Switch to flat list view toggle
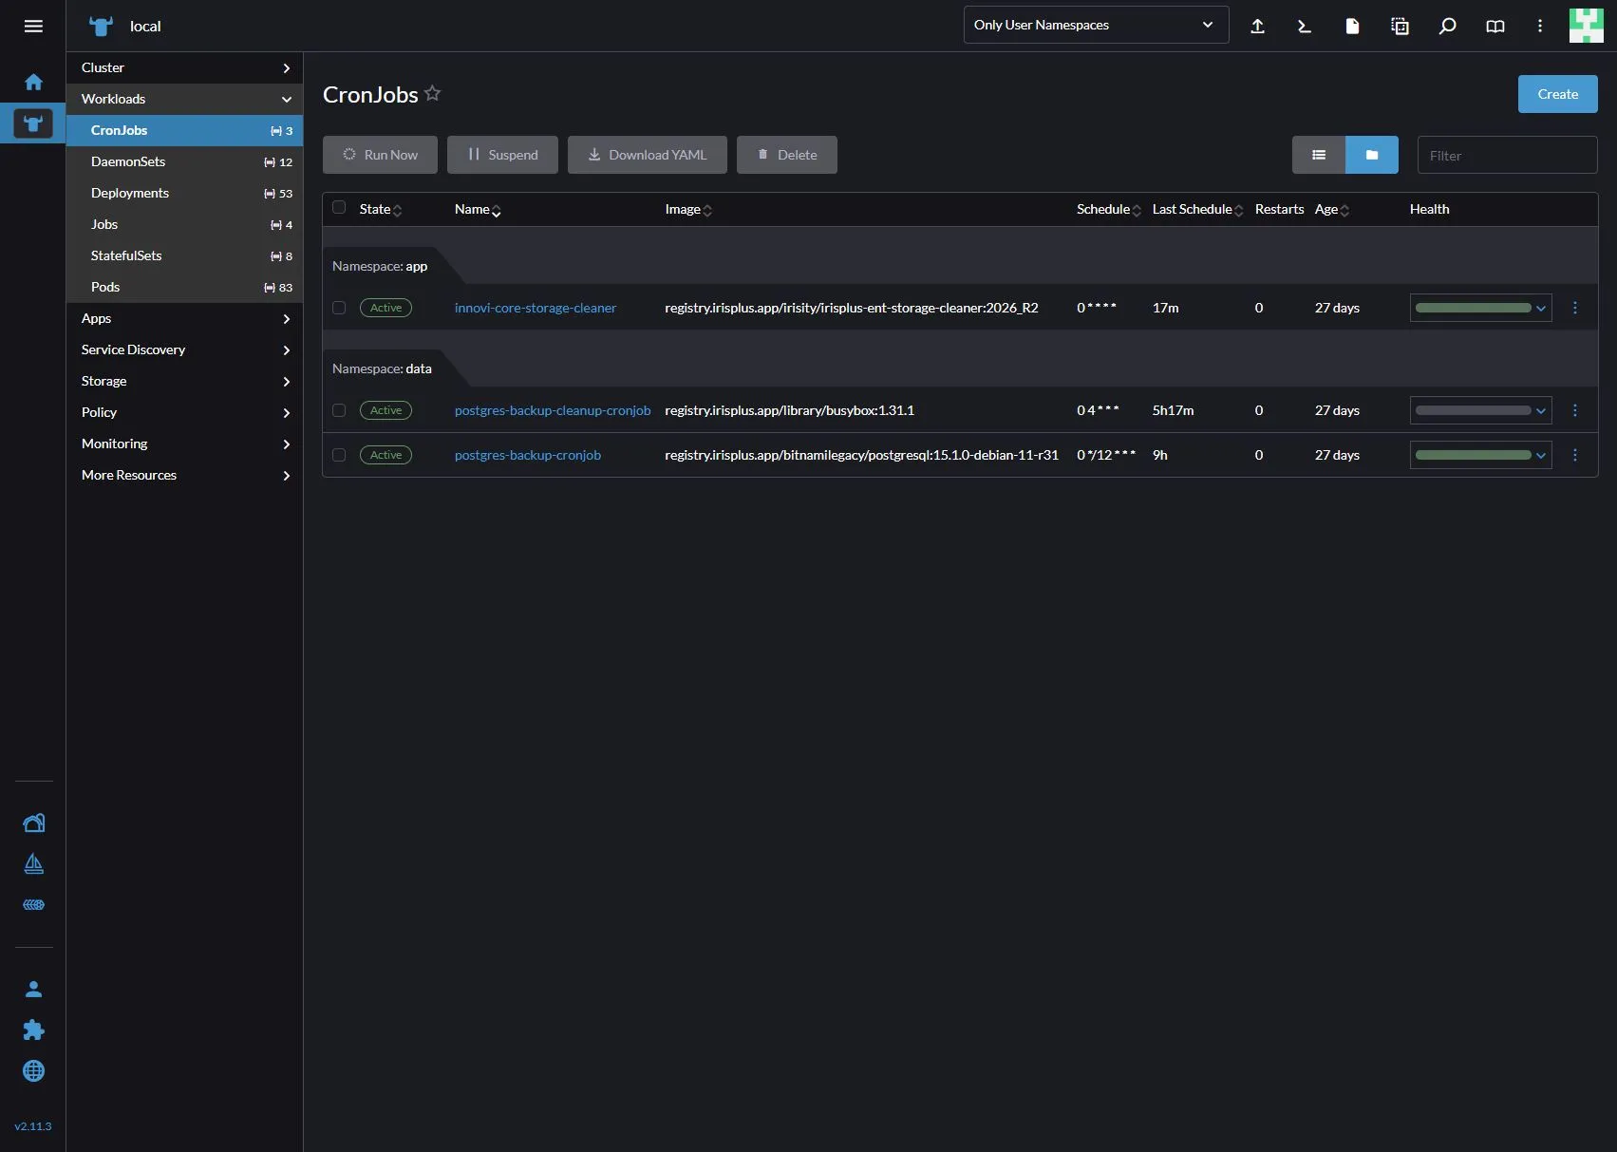Viewport: 1617px width, 1152px height. [1319, 155]
